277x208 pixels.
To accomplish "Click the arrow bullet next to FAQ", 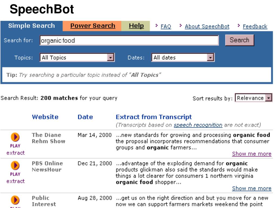I will [157, 26].
